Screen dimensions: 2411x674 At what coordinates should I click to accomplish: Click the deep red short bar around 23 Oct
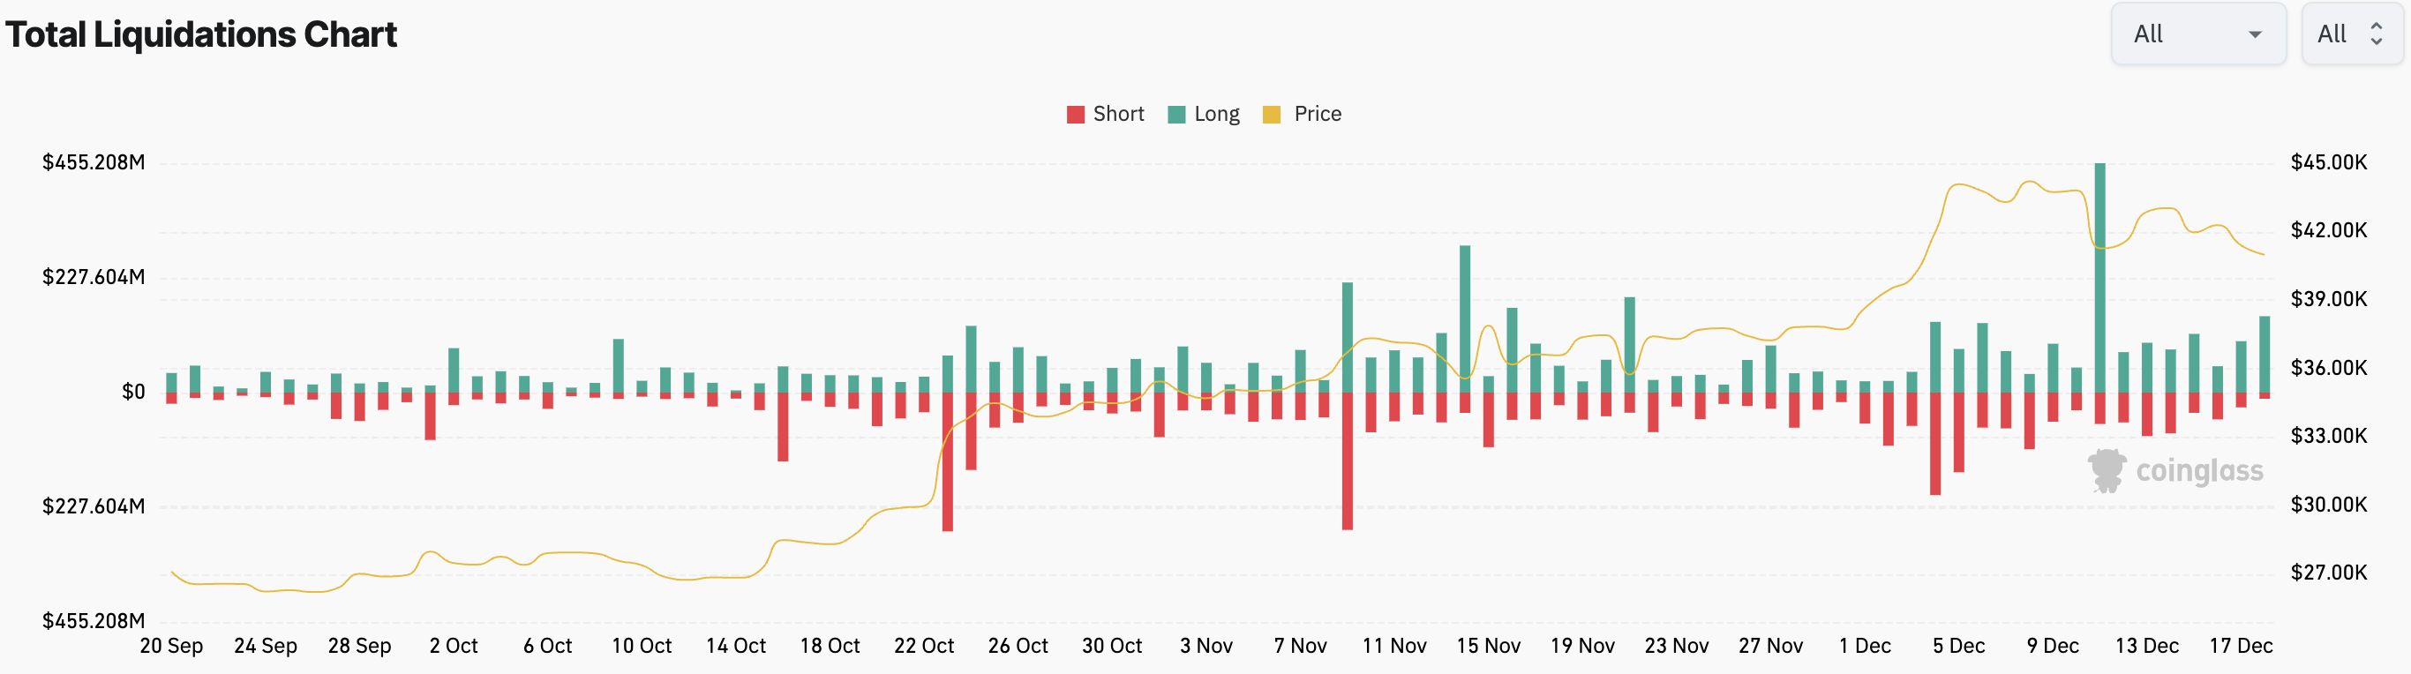pos(948,461)
